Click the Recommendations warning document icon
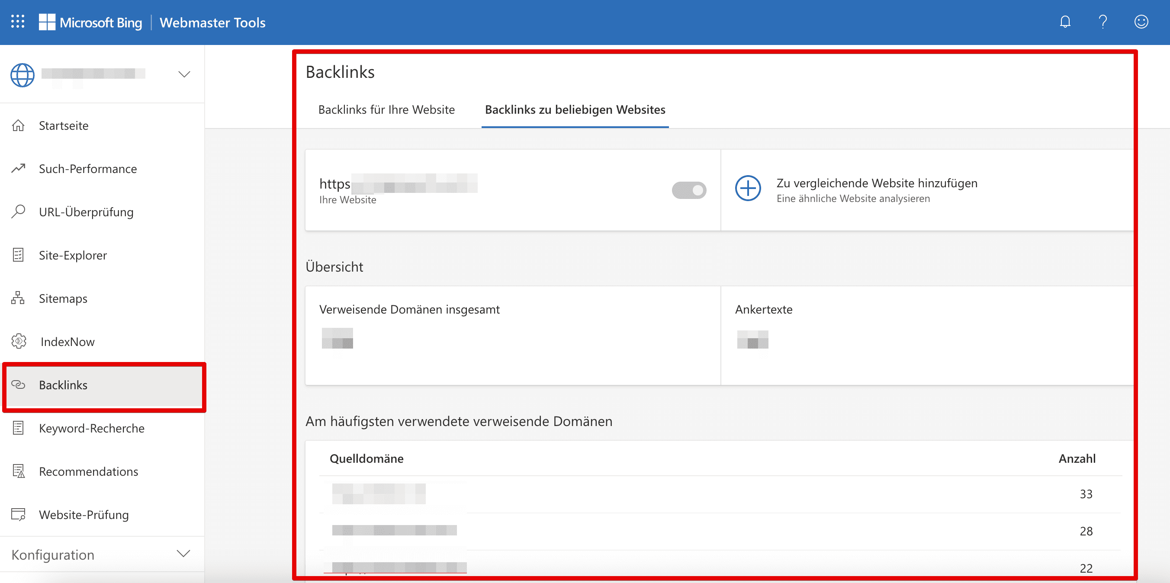Viewport: 1170px width, 583px height. click(19, 471)
